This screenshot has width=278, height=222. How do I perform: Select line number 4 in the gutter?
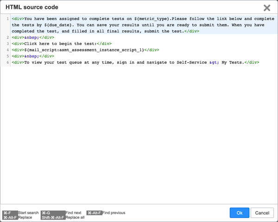(x=7, y=50)
